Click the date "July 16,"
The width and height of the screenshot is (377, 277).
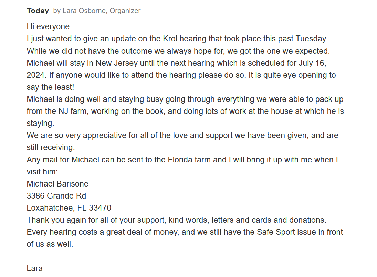pos(313,63)
